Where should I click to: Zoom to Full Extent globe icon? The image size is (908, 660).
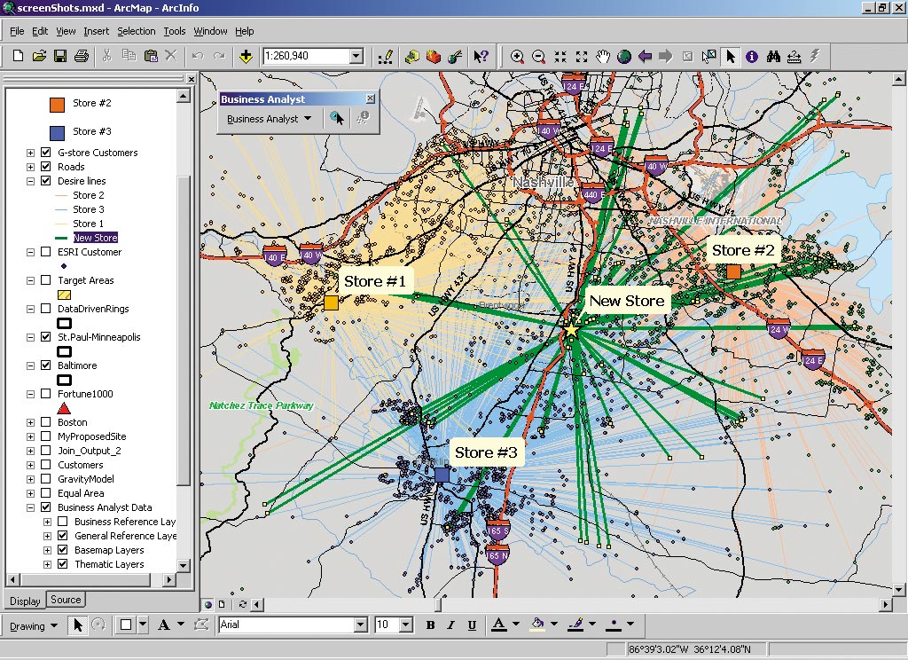tap(623, 56)
